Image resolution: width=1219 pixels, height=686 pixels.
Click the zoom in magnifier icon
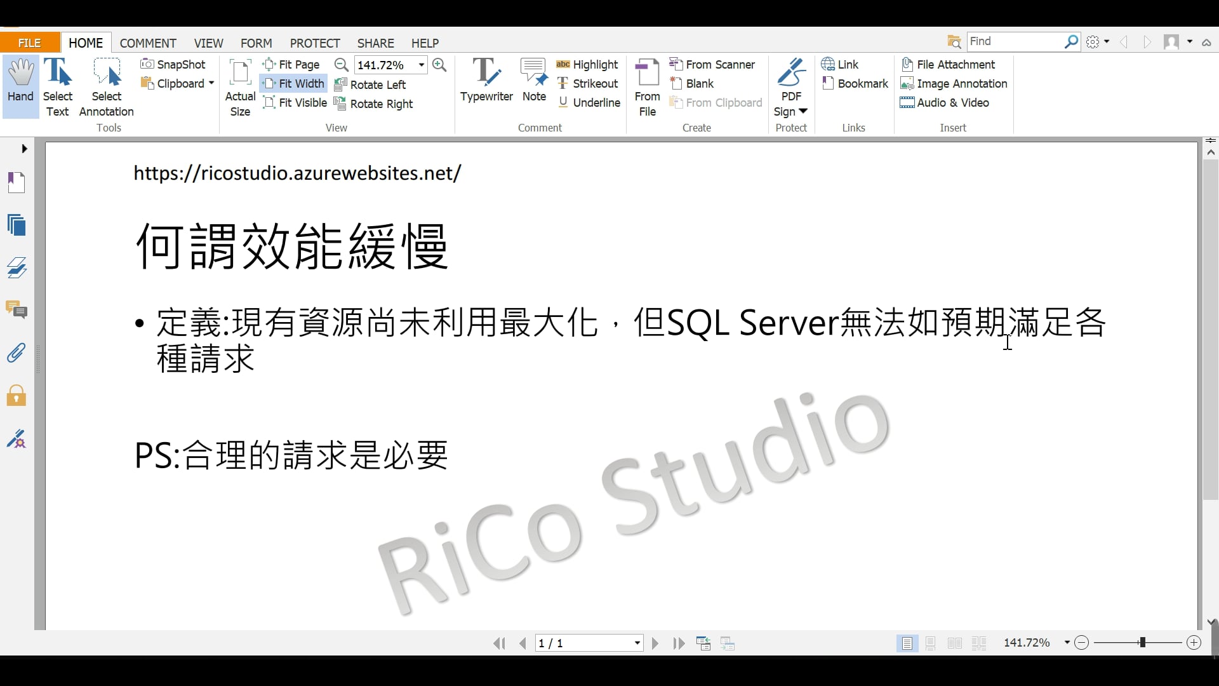[439, 65]
